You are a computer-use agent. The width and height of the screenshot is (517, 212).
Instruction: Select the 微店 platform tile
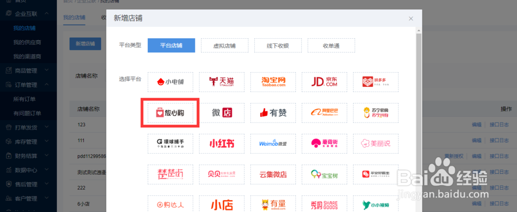click(x=222, y=113)
